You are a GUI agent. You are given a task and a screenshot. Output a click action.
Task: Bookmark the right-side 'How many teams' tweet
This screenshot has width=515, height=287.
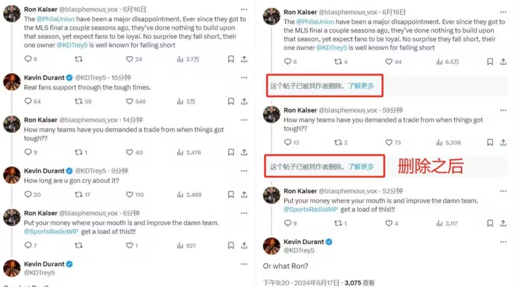490,143
